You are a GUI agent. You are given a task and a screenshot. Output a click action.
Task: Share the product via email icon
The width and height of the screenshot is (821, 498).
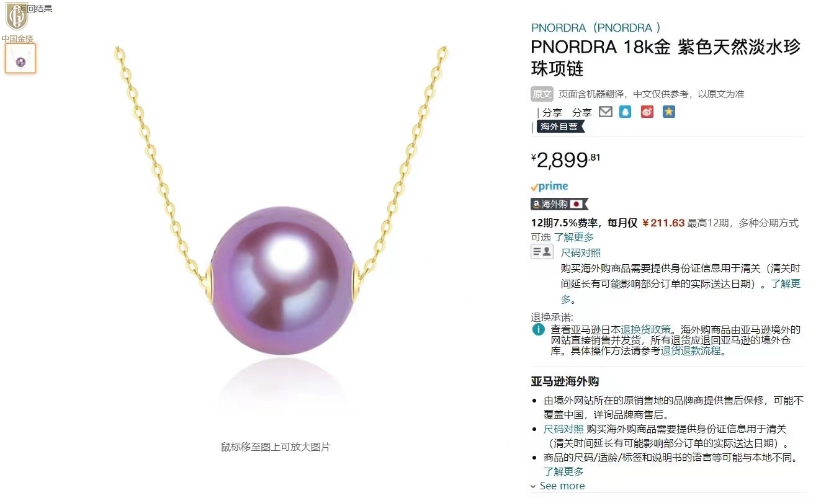(x=606, y=112)
